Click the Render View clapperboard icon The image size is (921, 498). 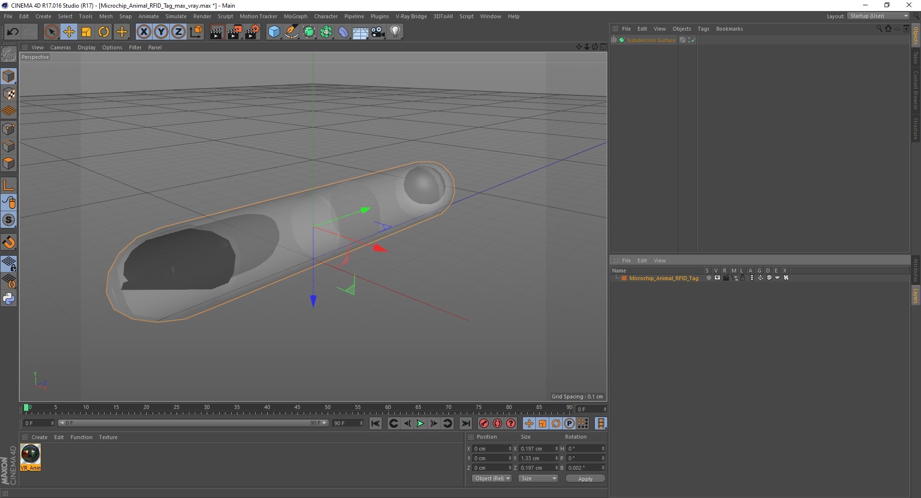click(x=217, y=32)
